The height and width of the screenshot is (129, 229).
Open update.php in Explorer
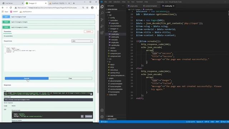(x=115, y=45)
